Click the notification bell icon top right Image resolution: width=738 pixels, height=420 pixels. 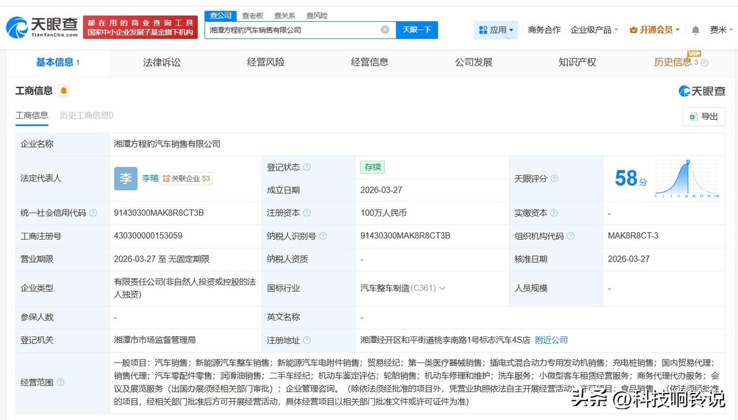(x=695, y=29)
